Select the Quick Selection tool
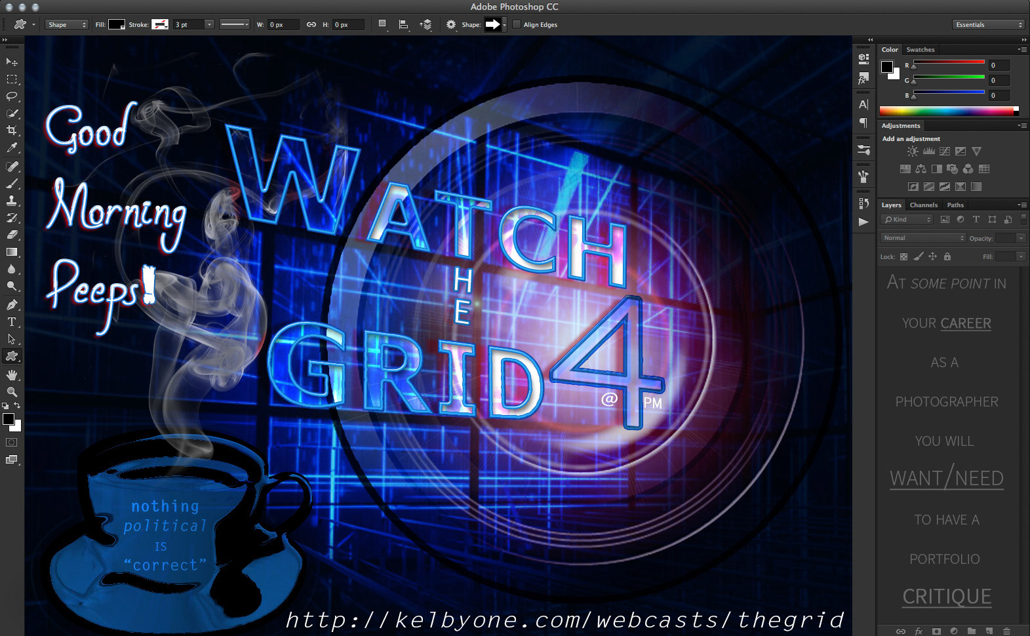 [12, 113]
